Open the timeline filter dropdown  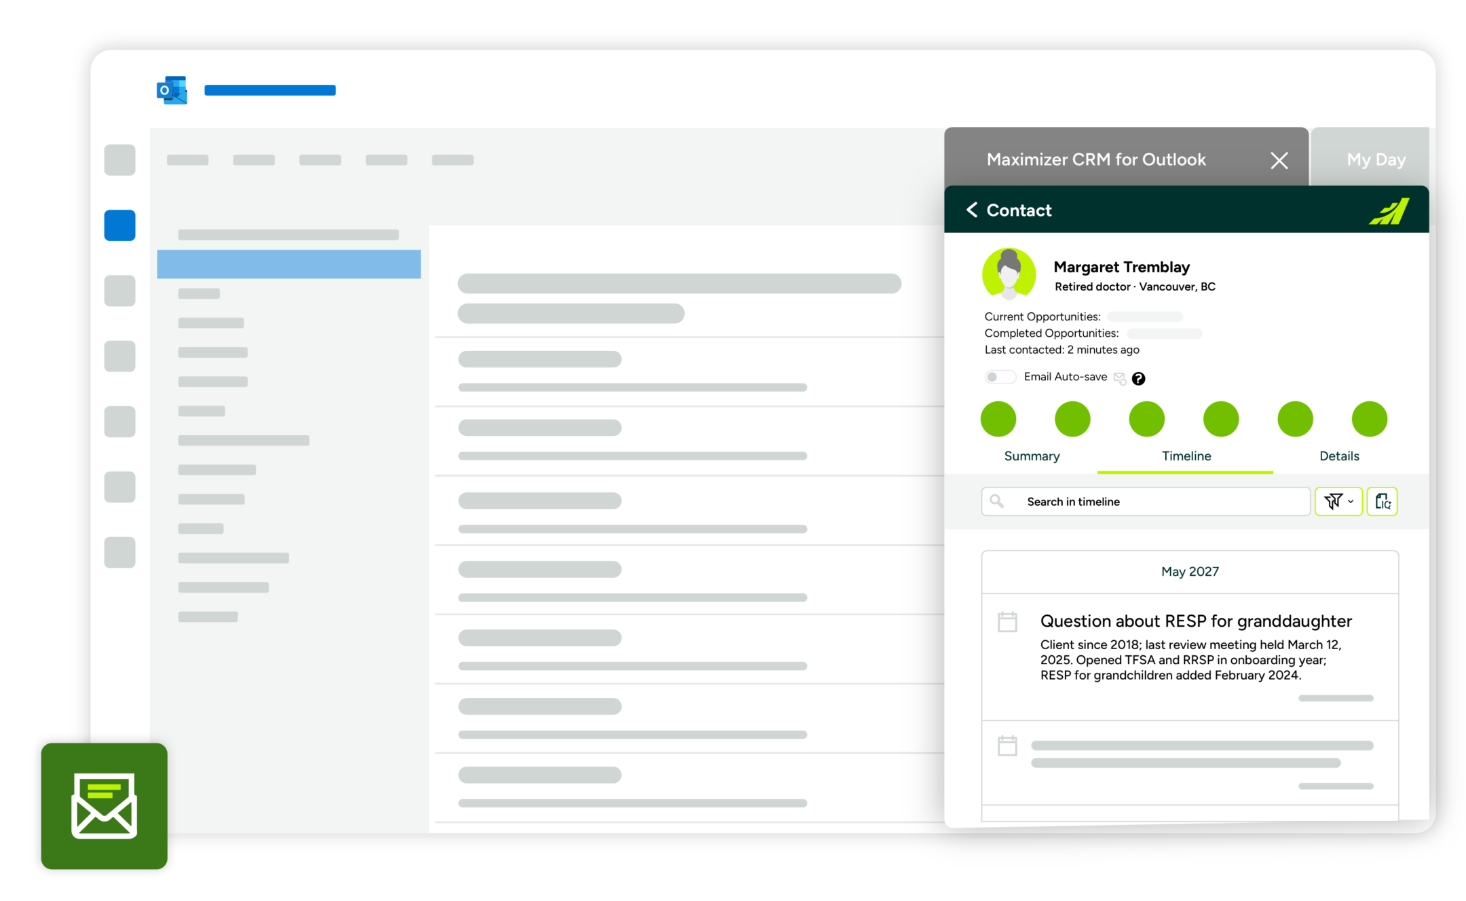coord(1338,501)
